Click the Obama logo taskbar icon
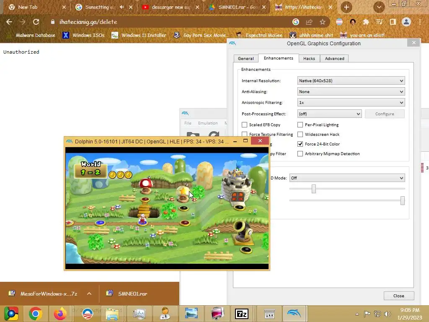Image resolution: width=429 pixels, height=322 pixels. [88, 314]
